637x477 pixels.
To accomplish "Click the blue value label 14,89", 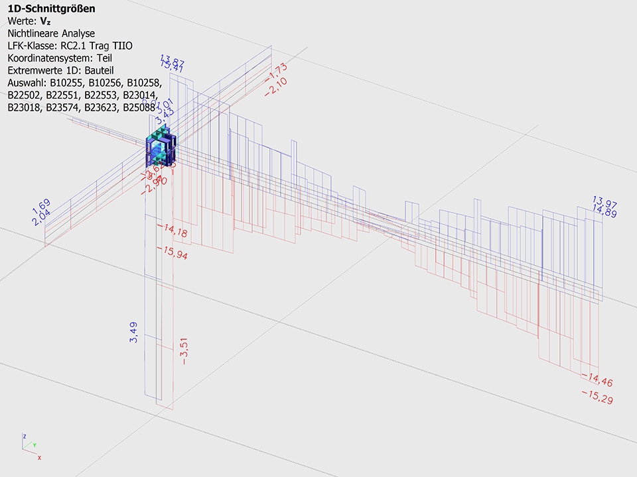I will pyautogui.click(x=605, y=211).
